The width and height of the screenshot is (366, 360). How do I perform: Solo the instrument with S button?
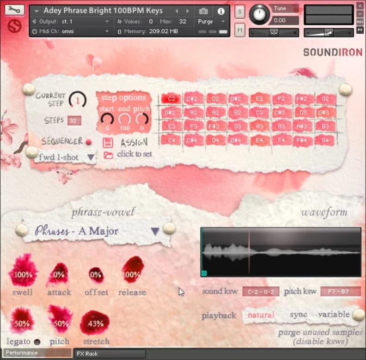[239, 13]
